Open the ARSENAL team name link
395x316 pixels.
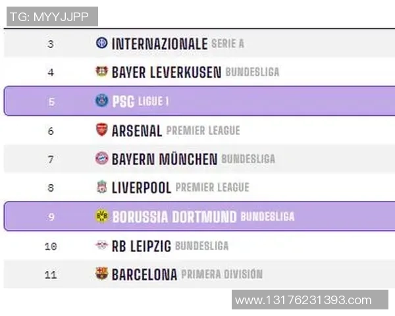(x=137, y=130)
